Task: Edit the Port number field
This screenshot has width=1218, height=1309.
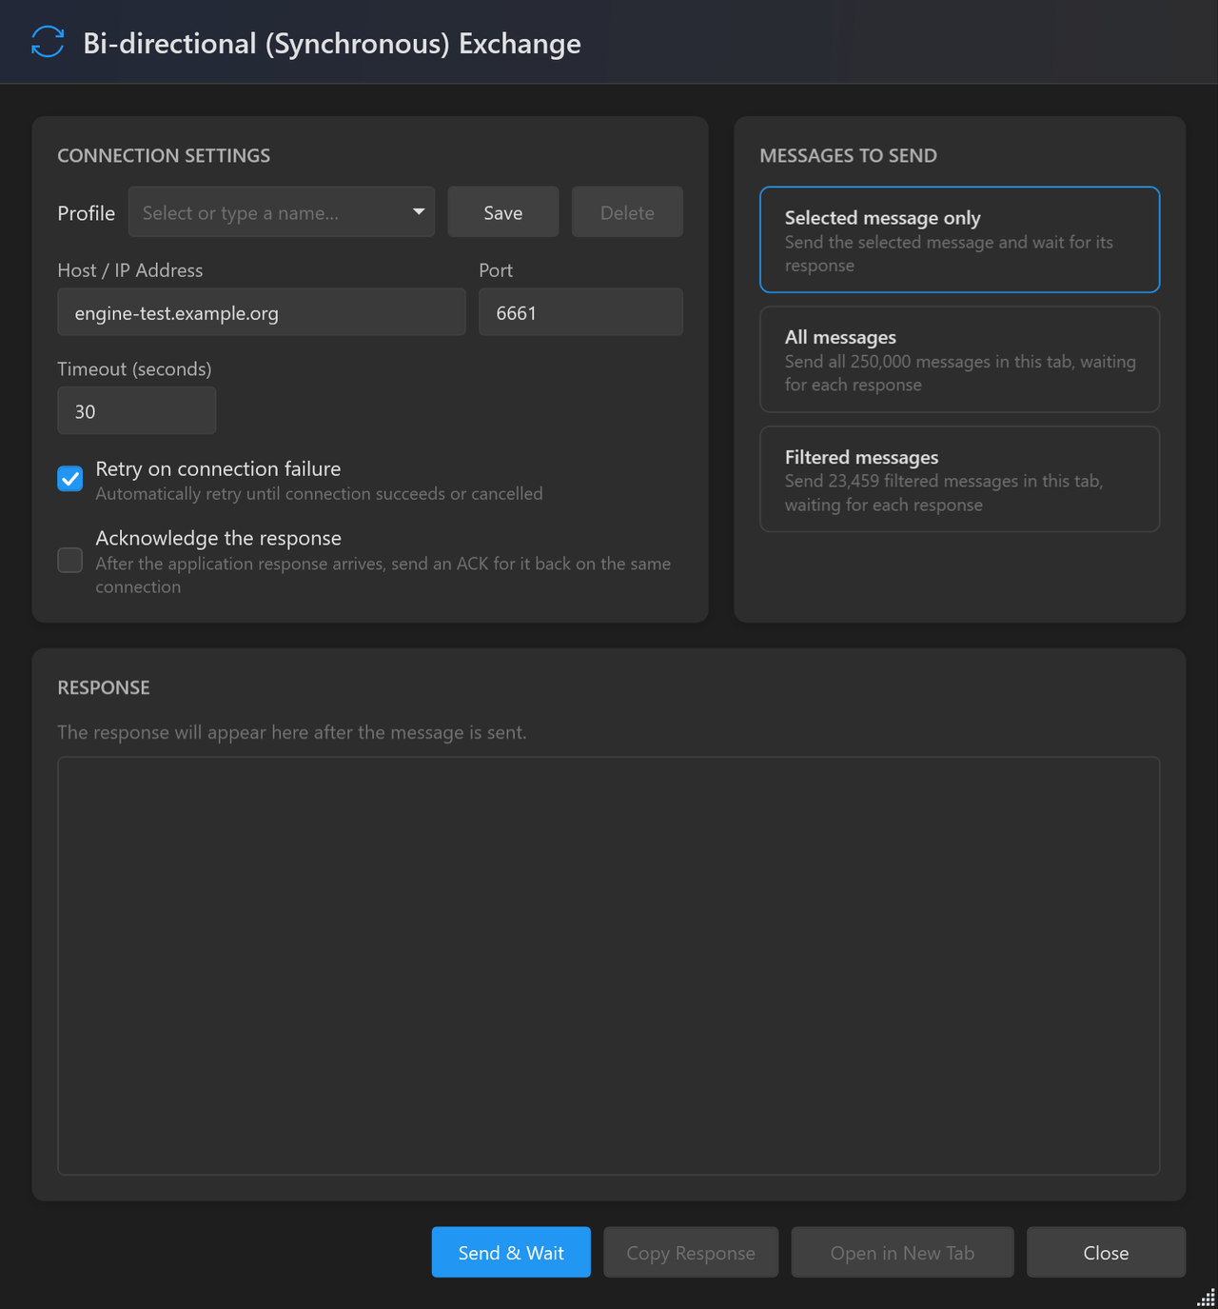Action: (580, 312)
